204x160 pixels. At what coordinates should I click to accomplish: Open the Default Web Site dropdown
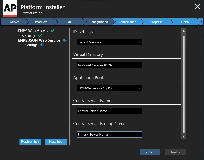click(110, 42)
